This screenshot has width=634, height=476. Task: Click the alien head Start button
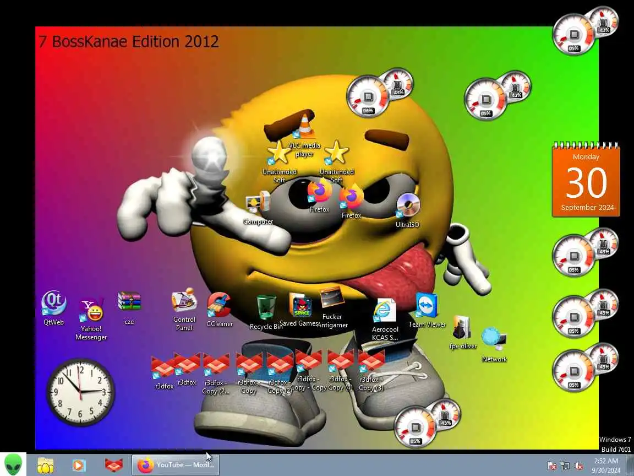click(x=13, y=464)
